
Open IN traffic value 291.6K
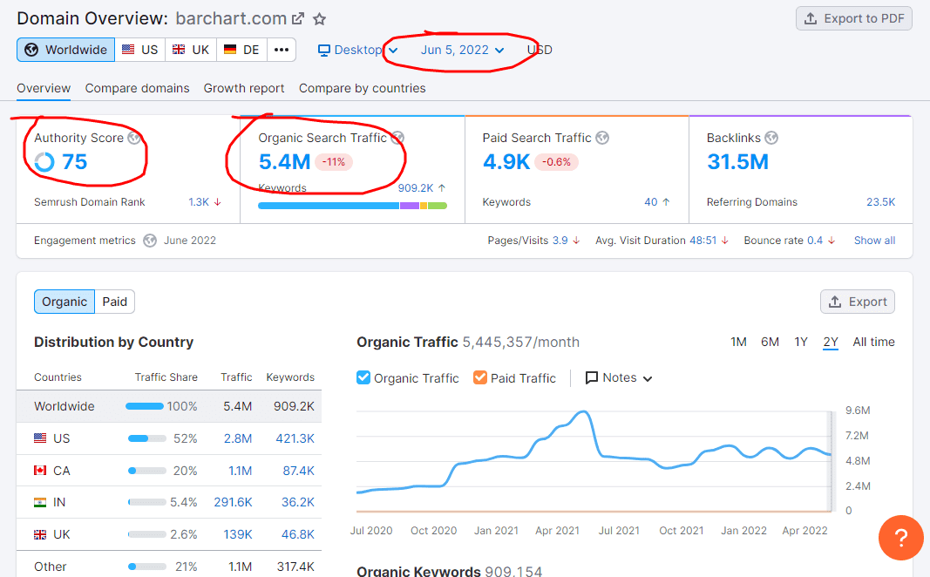click(x=233, y=502)
